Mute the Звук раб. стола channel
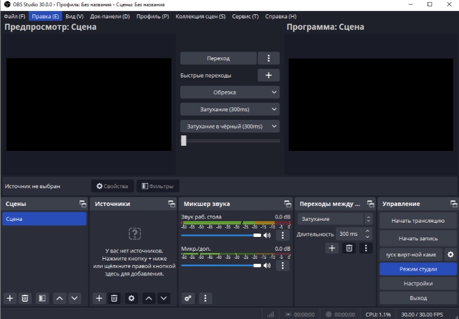Image resolution: width=459 pixels, height=319 pixels. tap(267, 235)
